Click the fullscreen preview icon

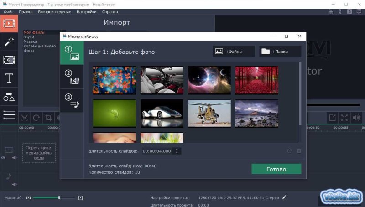(x=344, y=118)
